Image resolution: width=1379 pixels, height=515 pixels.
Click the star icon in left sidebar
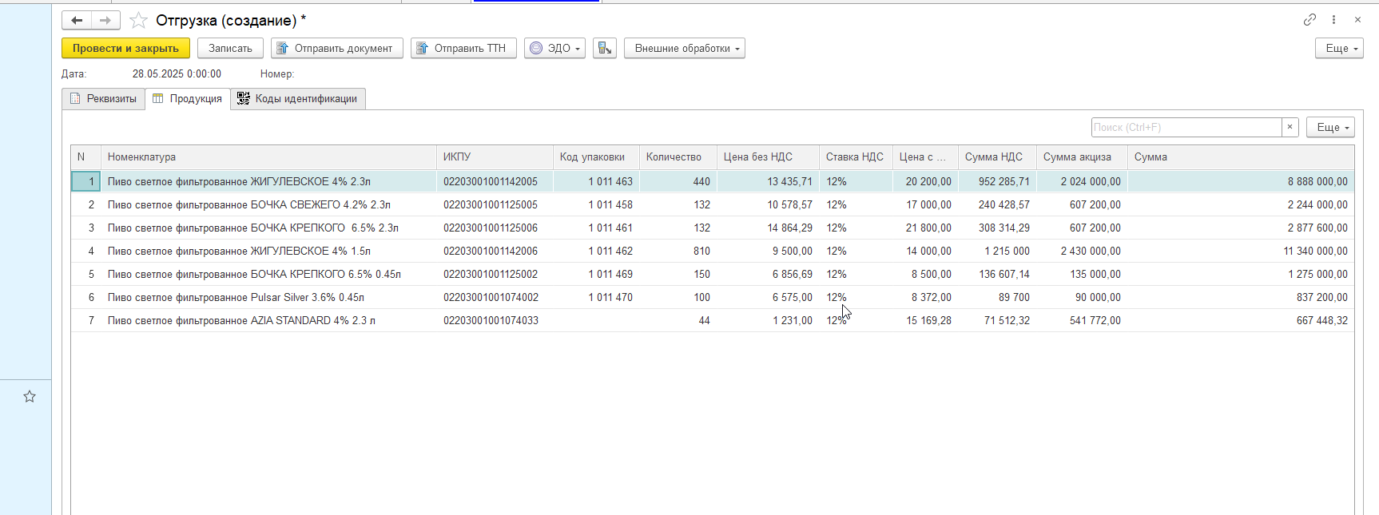(x=30, y=396)
